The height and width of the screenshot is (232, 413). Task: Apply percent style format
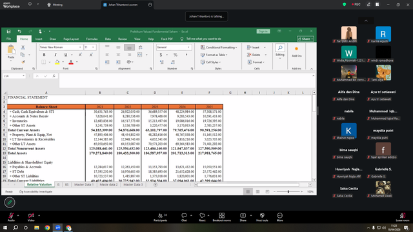coord(176,55)
